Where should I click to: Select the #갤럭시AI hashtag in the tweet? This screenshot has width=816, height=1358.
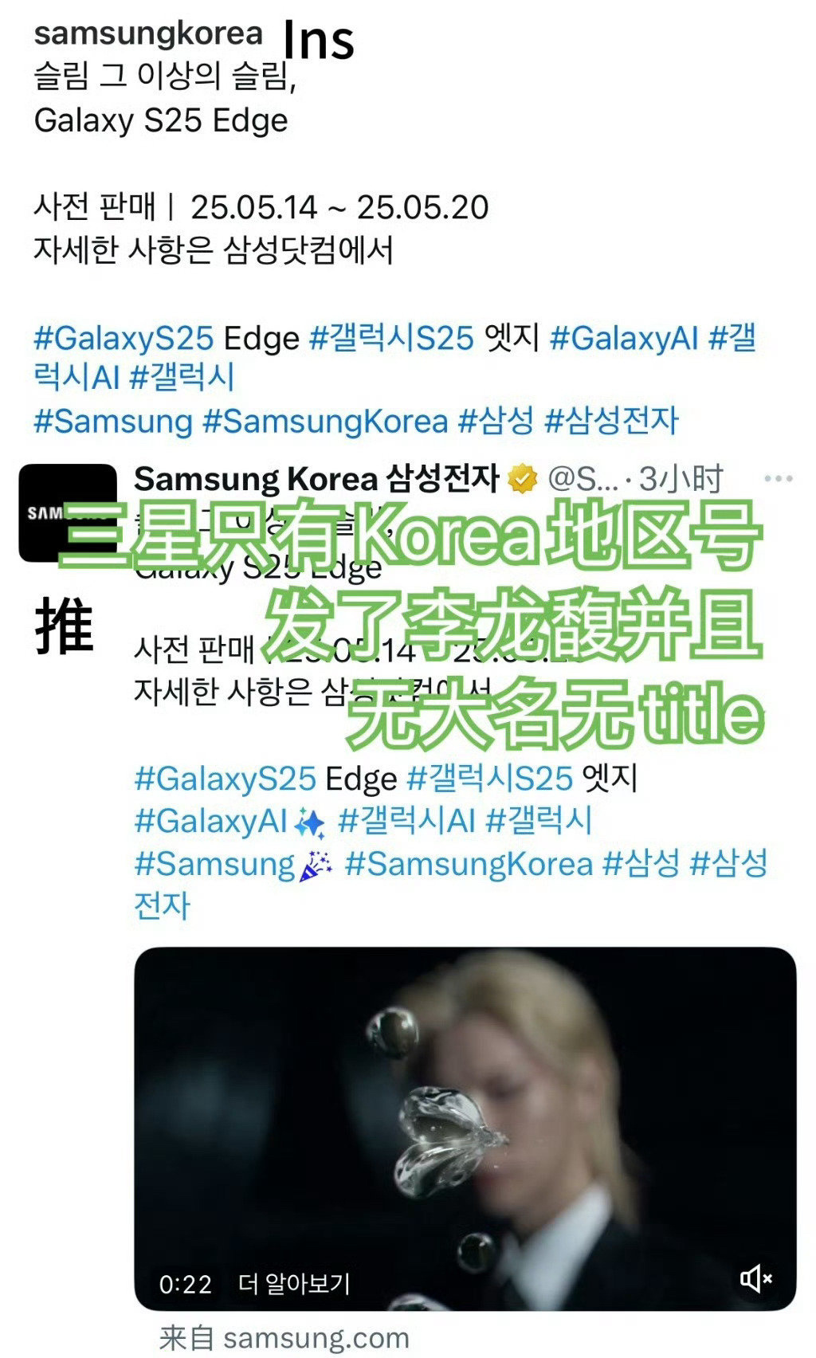tap(406, 820)
